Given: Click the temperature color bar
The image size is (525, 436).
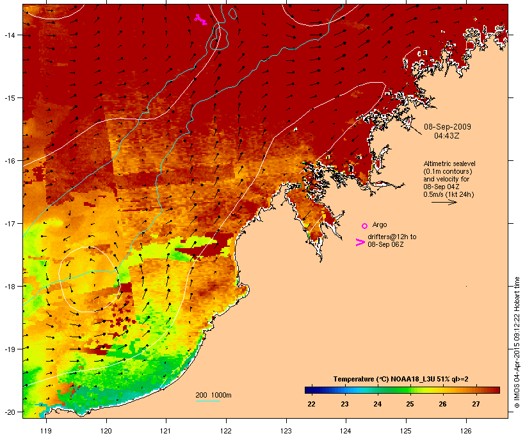Looking at the screenshot, I should [402, 390].
